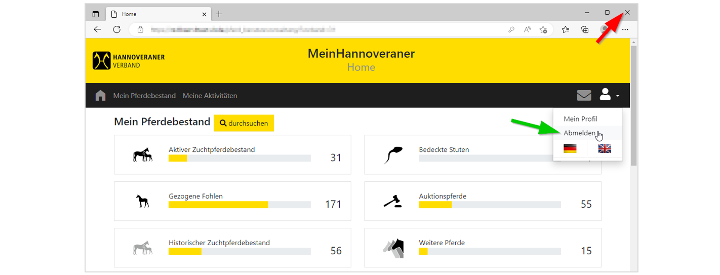Click the browser back arrow
Image resolution: width=720 pixels, height=275 pixels.
97,29
